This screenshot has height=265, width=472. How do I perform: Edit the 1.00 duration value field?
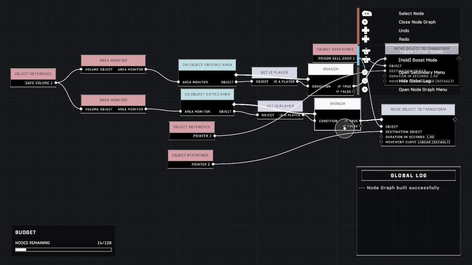430,137
